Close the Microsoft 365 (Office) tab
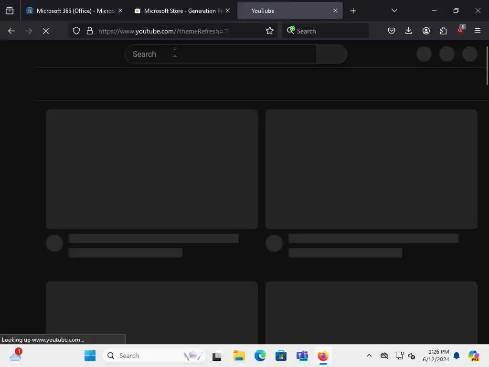The image size is (489, 367). coord(120,11)
